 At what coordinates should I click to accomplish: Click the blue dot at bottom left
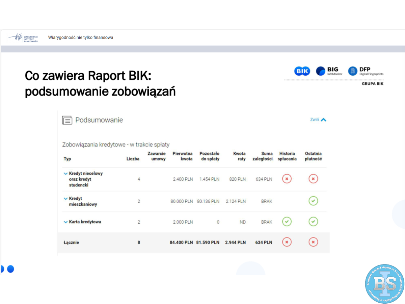(x=10, y=269)
